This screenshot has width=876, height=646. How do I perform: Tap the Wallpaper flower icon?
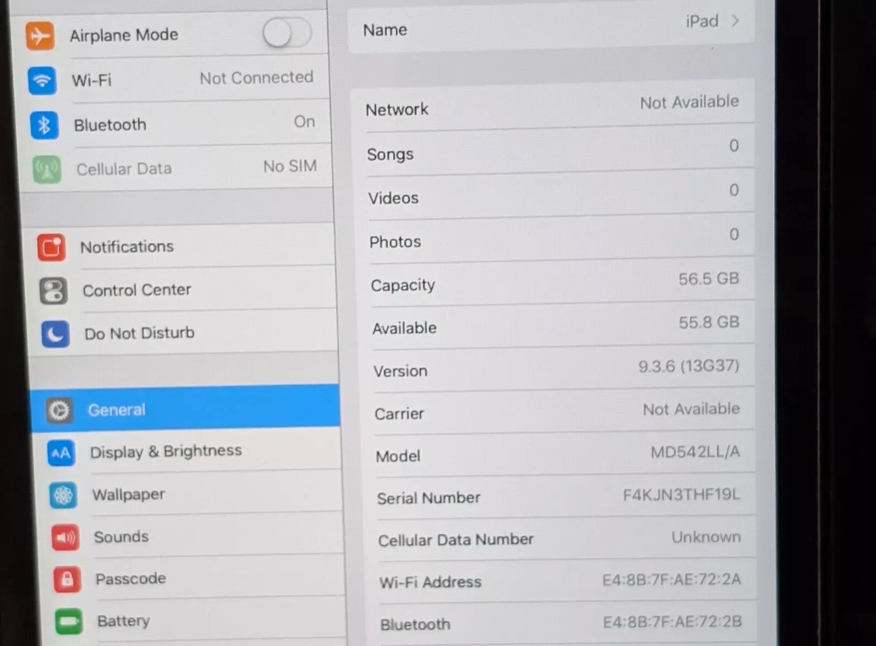point(63,495)
